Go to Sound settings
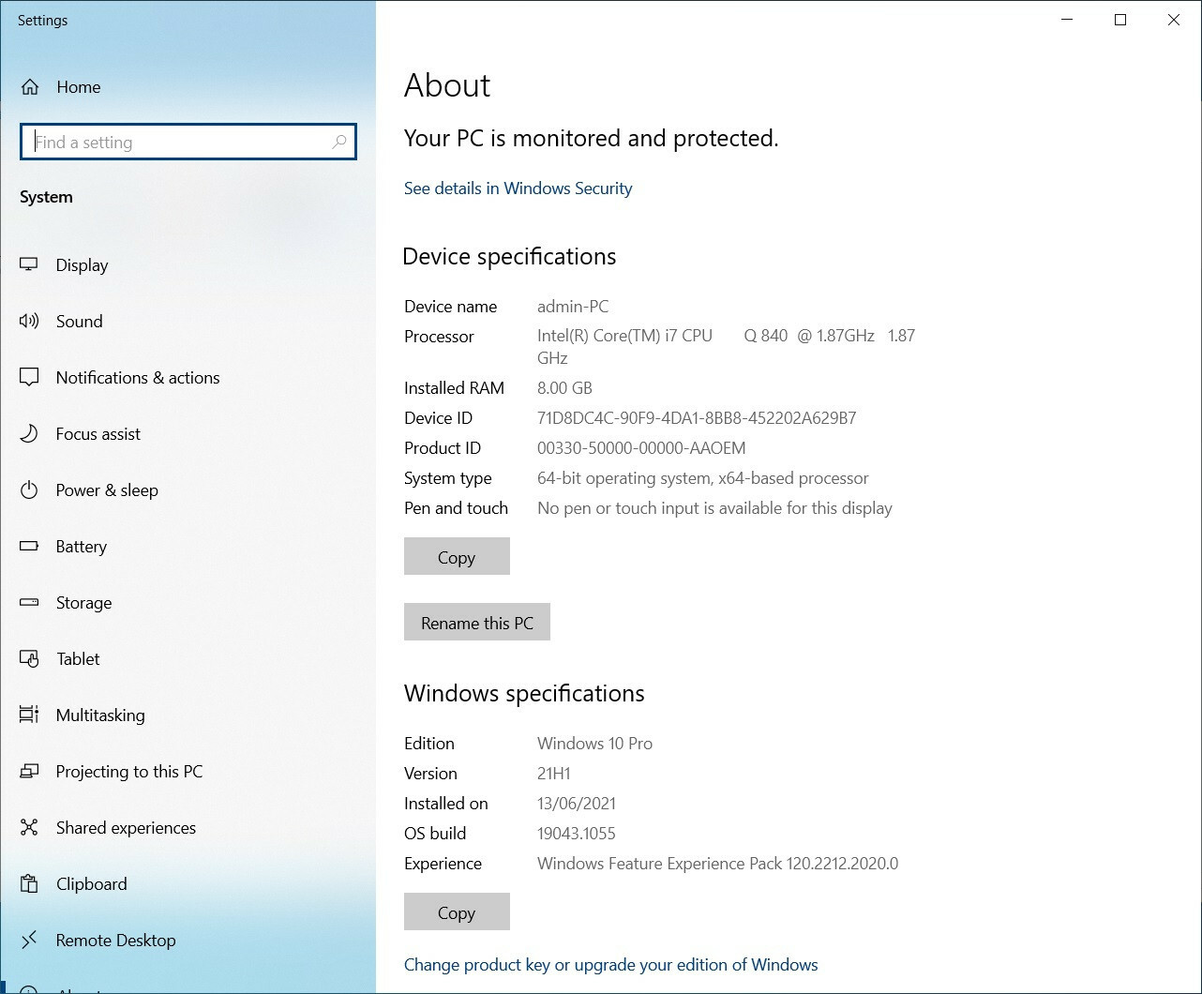This screenshot has height=994, width=1202. (x=188, y=322)
